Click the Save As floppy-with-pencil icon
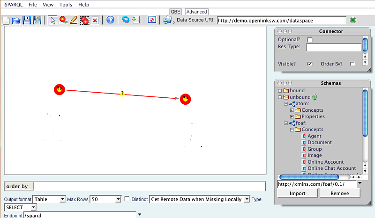The width and height of the screenshot is (375, 218). (37, 20)
